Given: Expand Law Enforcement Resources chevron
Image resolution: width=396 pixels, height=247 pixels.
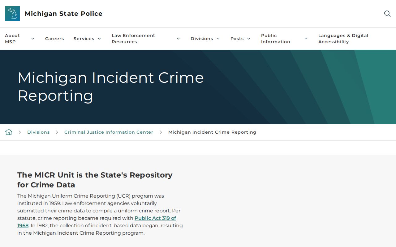Looking at the screenshot, I should 178,39.
